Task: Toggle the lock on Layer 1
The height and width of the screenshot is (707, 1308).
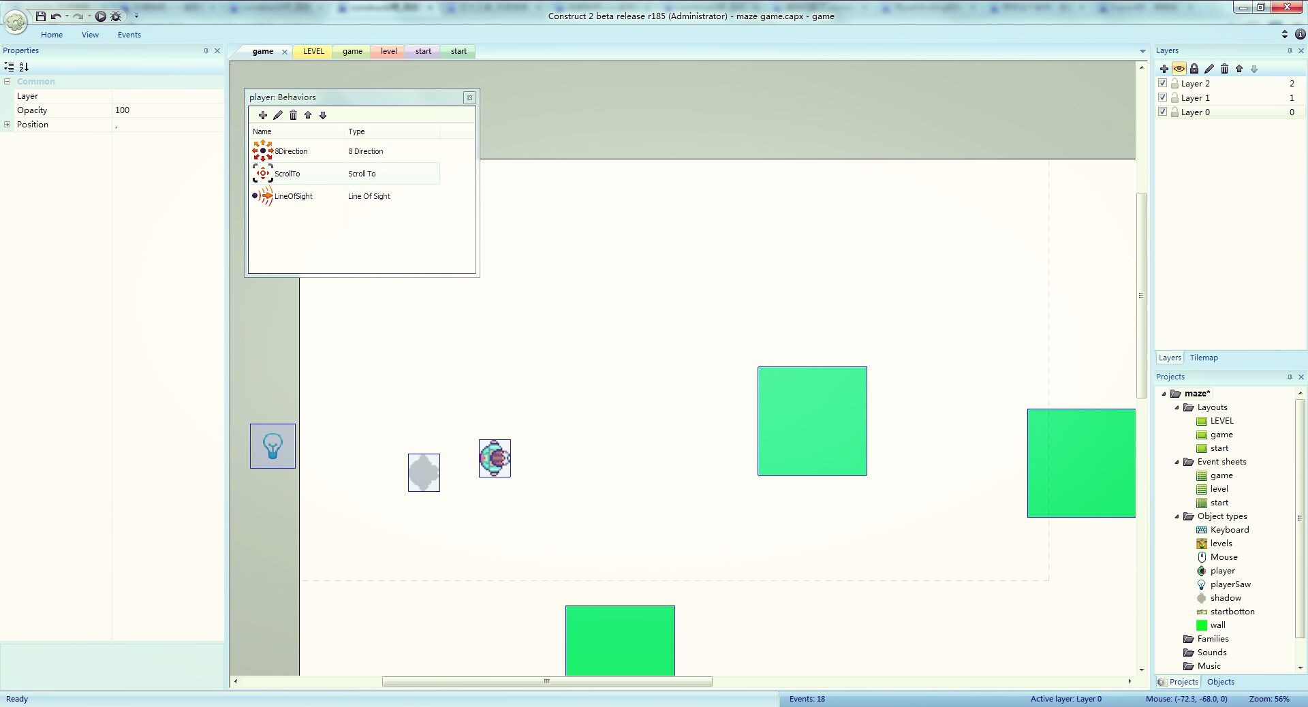Action: point(1175,97)
